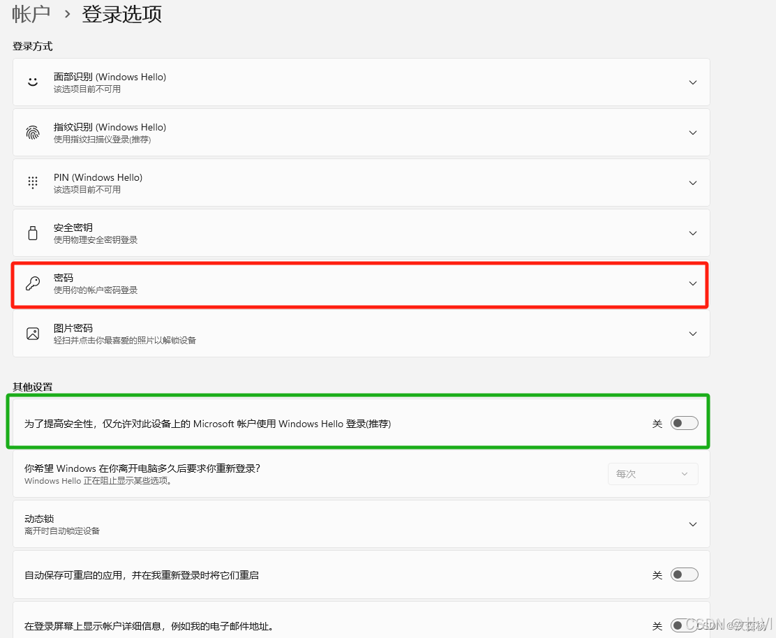Expand 面部识别 (Windows Hello) chevron
The image size is (776, 638).
tap(693, 82)
